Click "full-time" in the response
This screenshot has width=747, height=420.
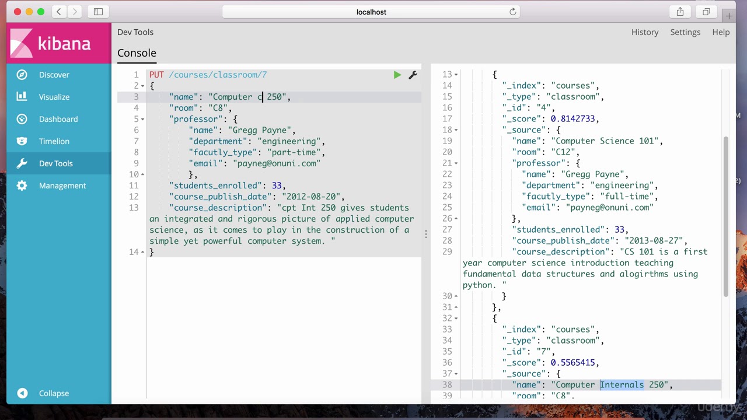click(627, 197)
